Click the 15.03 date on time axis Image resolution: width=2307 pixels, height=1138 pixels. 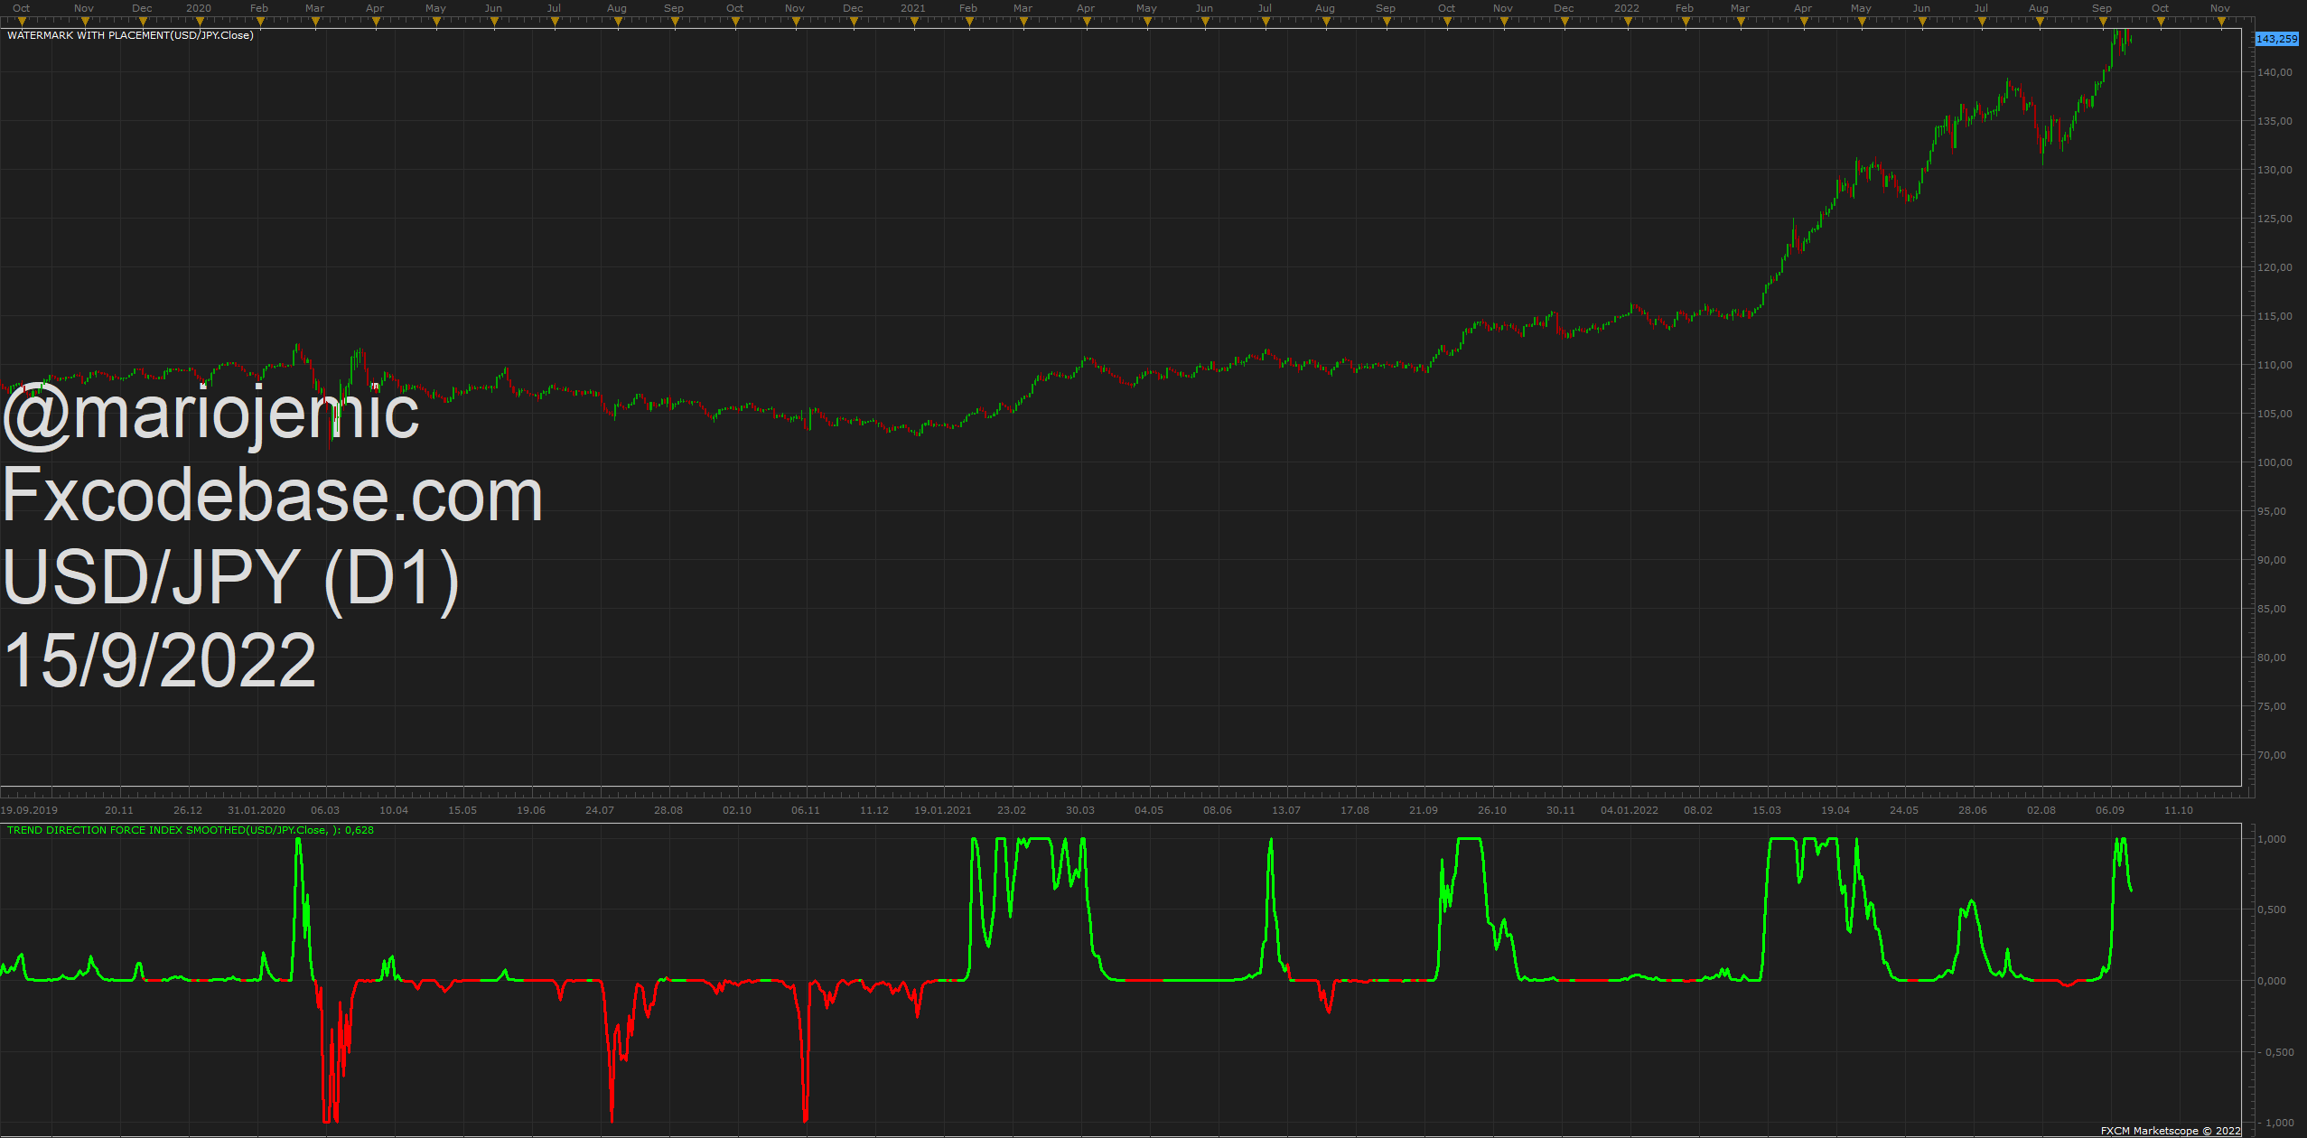tap(1767, 810)
